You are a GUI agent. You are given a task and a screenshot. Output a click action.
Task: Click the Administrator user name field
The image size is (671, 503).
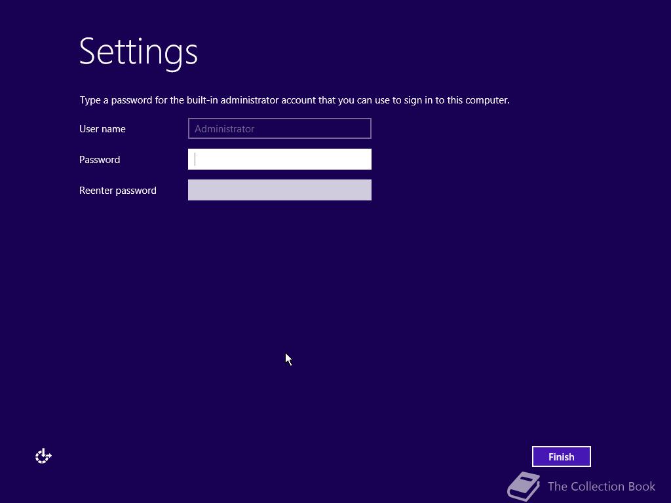(x=279, y=128)
